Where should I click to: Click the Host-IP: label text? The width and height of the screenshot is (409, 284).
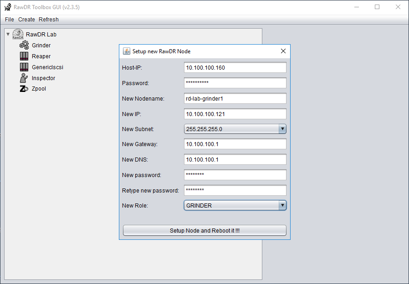(x=132, y=68)
